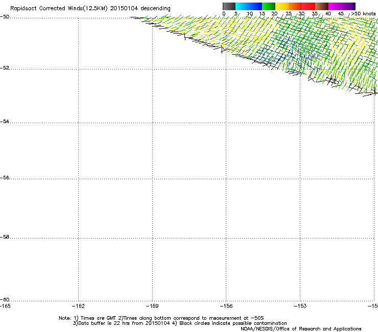
Task: Click the "0" label under the color bar
Action: coord(224,14)
